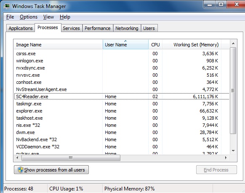Screen dimensions: 245x193
Task: Select the taskhost.exe process
Action: click(122, 118)
